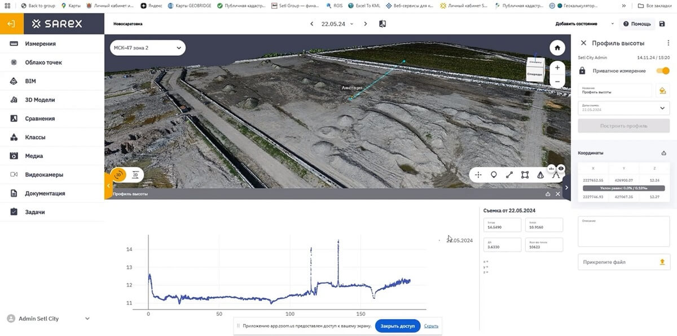
Task: Open the Все закладки bookmarks folder
Action: pyautogui.click(x=655, y=6)
